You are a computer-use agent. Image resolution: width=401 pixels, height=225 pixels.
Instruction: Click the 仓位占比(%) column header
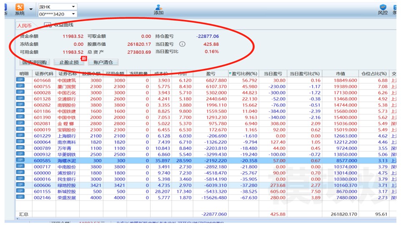pyautogui.click(x=373, y=74)
